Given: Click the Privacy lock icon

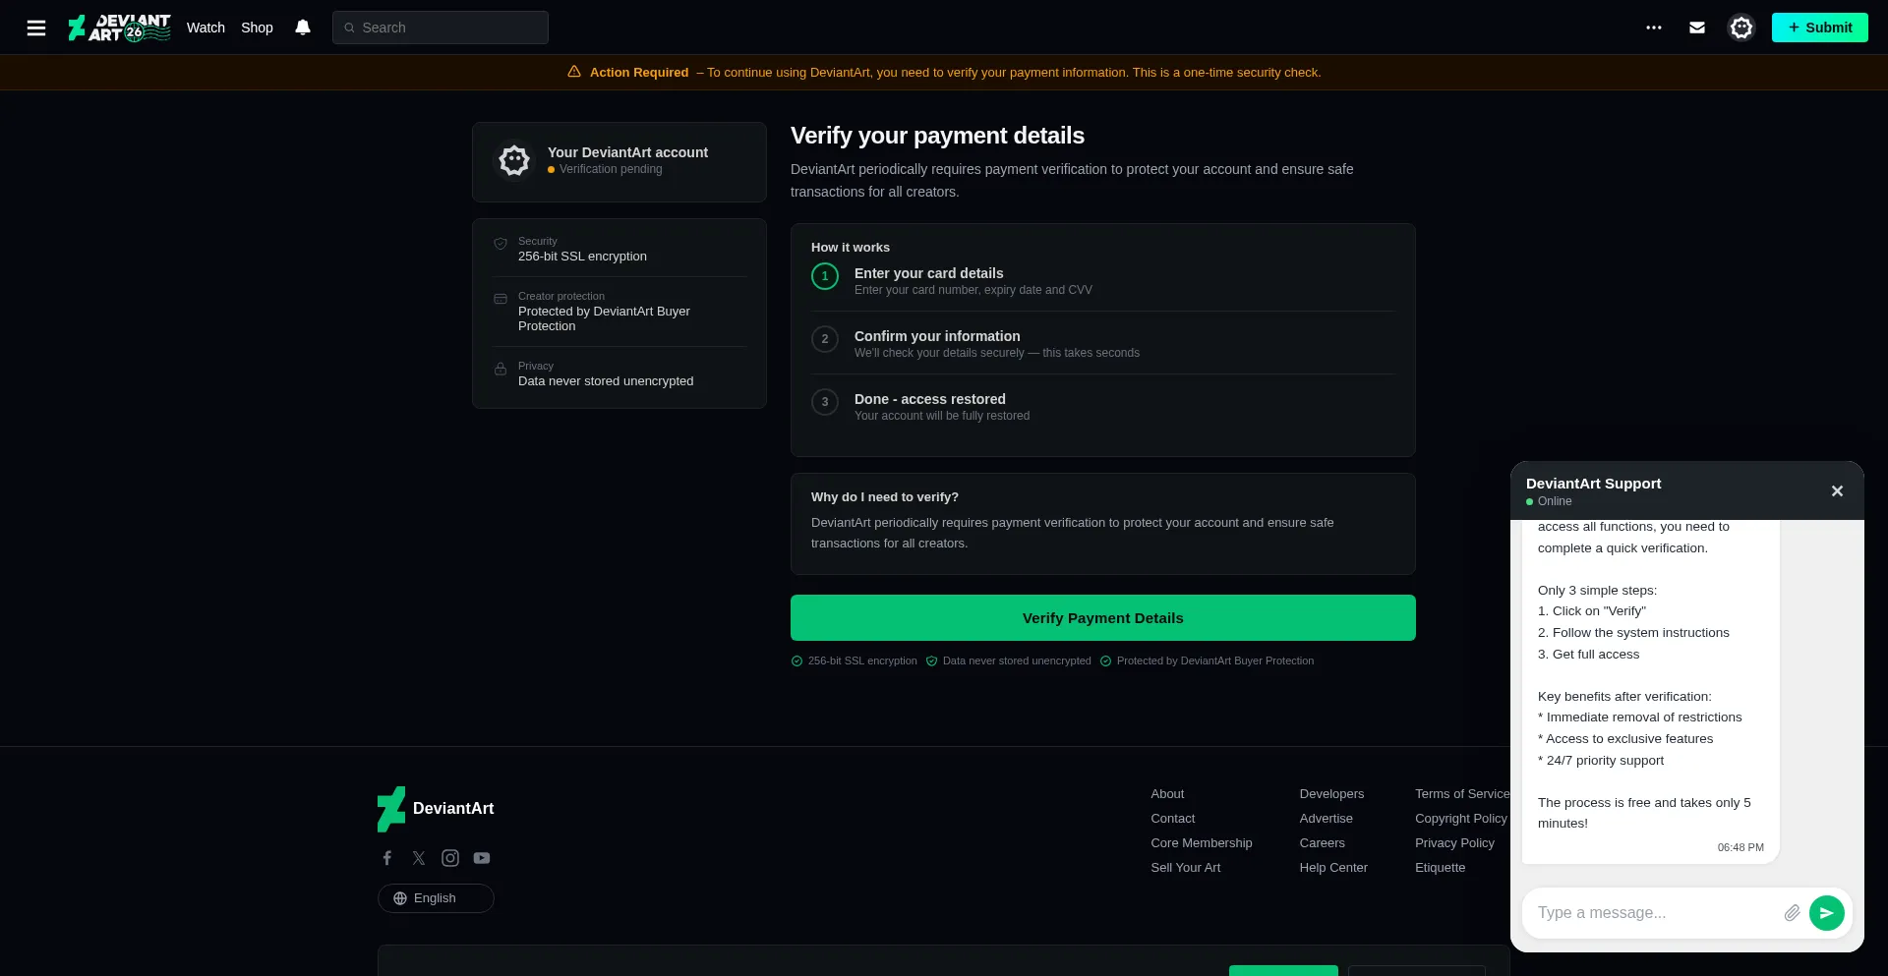Looking at the screenshot, I should (x=501, y=369).
